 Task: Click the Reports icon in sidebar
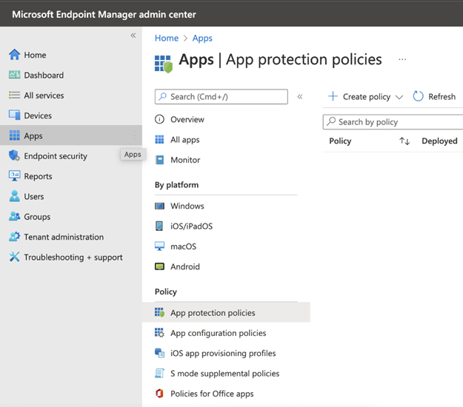(14, 176)
